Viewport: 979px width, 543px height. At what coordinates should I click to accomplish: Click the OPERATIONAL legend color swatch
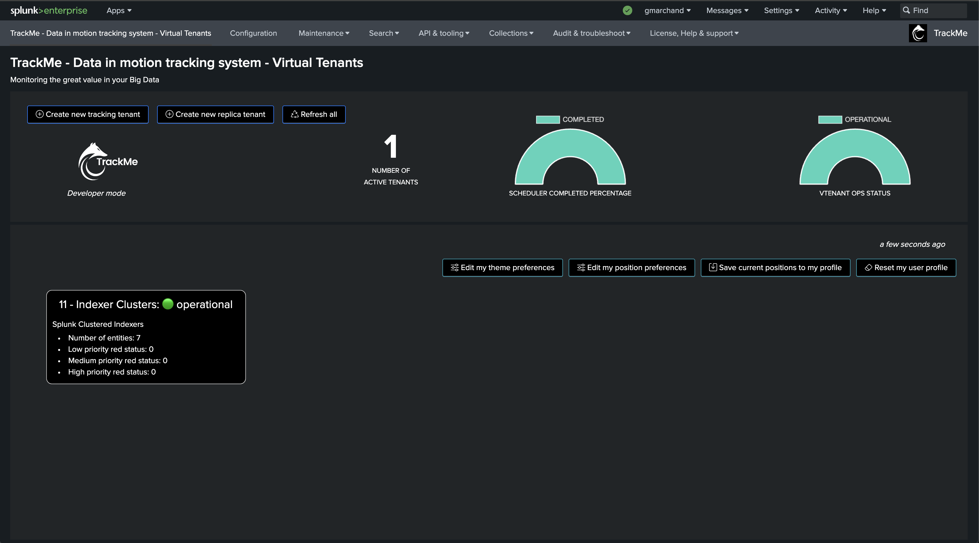[830, 119]
